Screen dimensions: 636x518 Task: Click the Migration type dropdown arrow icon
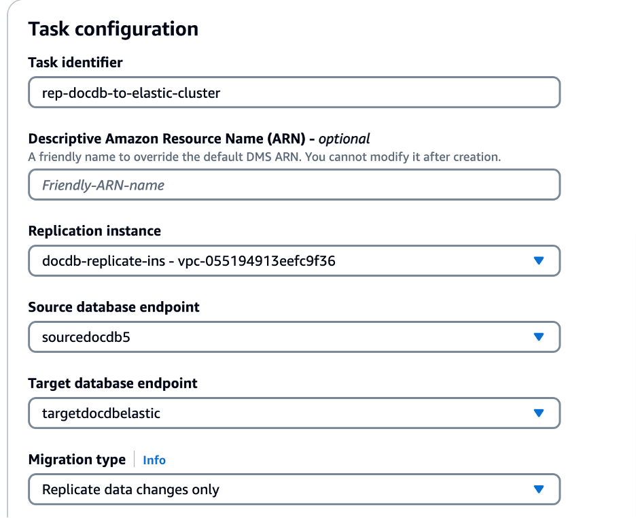tap(539, 489)
